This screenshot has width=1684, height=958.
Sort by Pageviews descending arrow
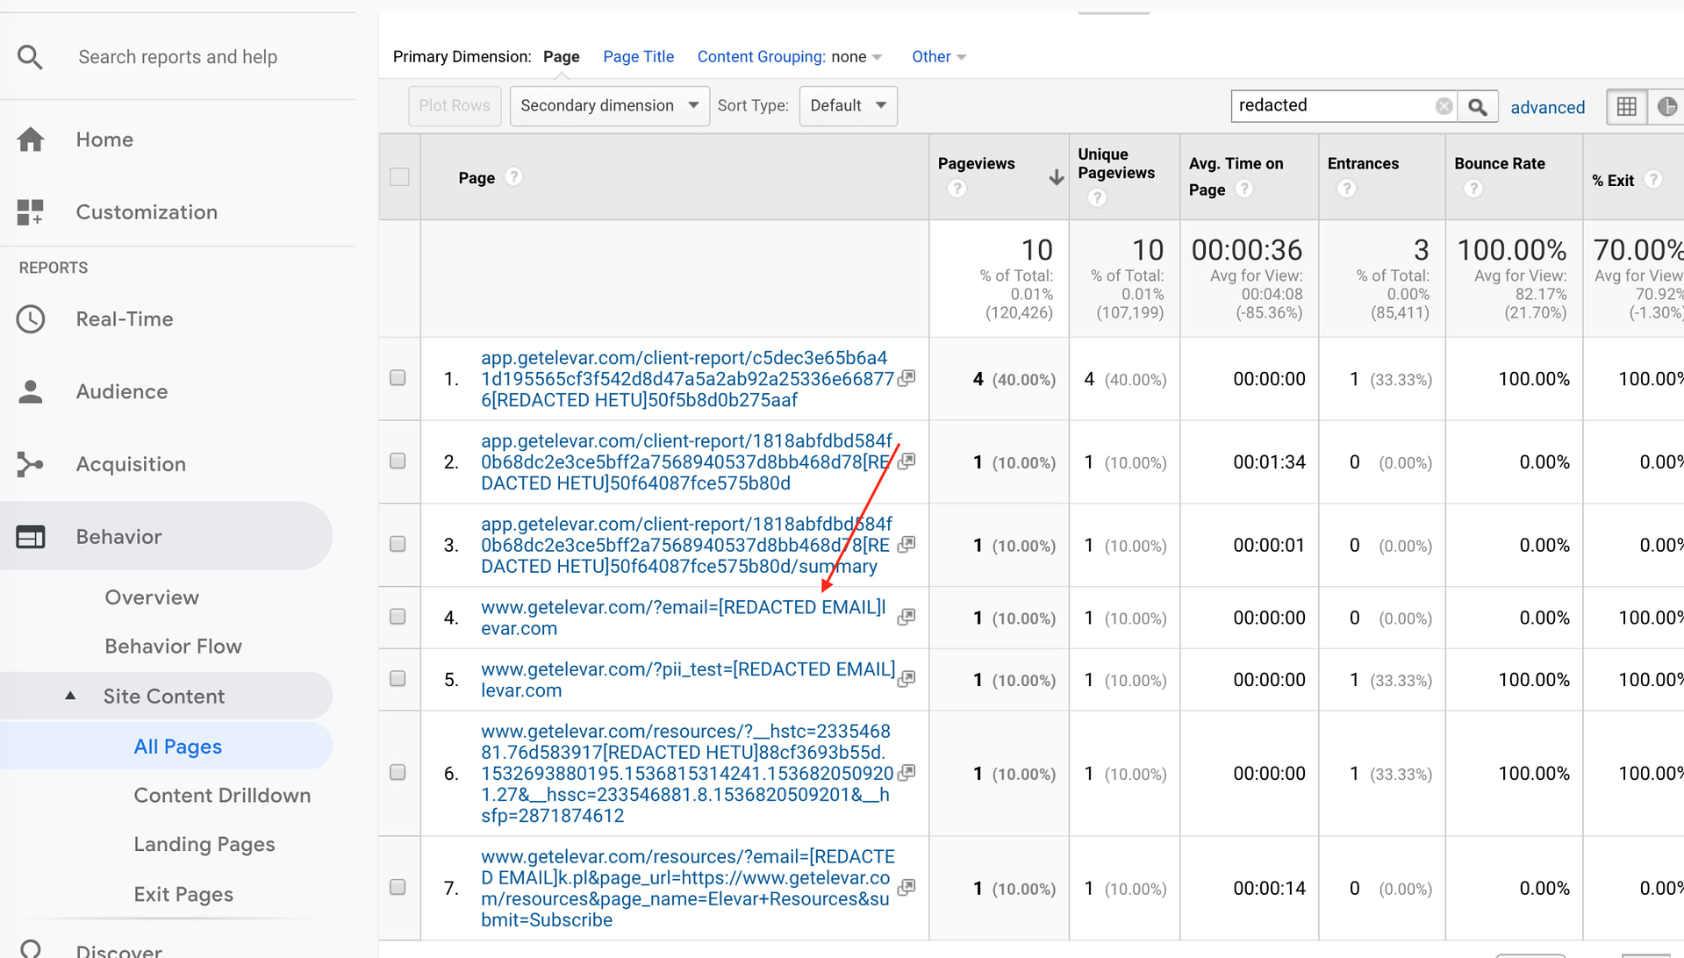coord(1056,177)
